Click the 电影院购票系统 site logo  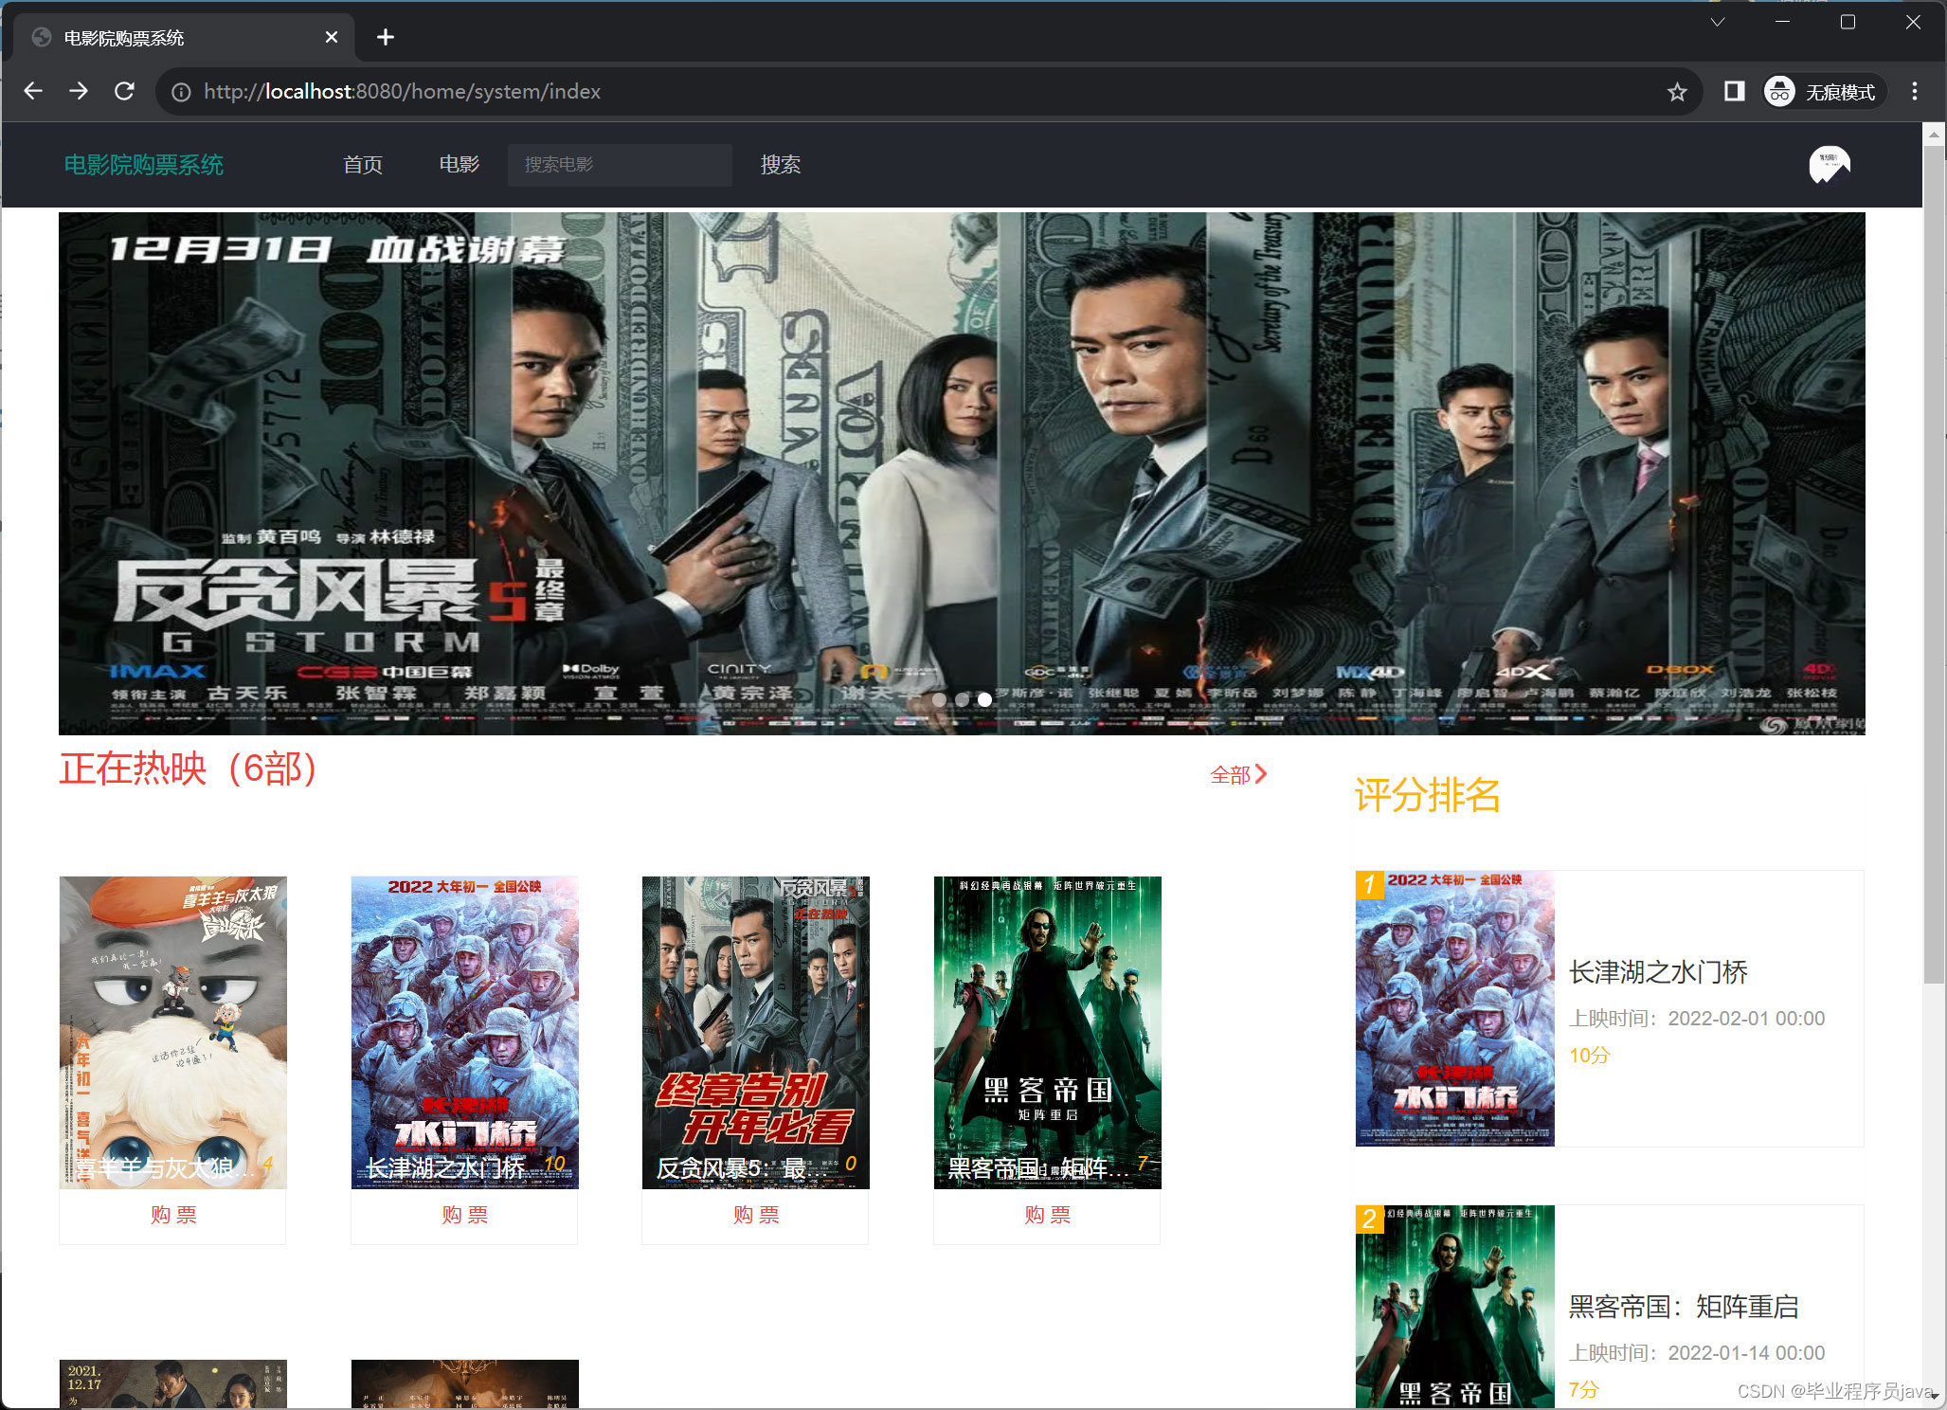[143, 165]
